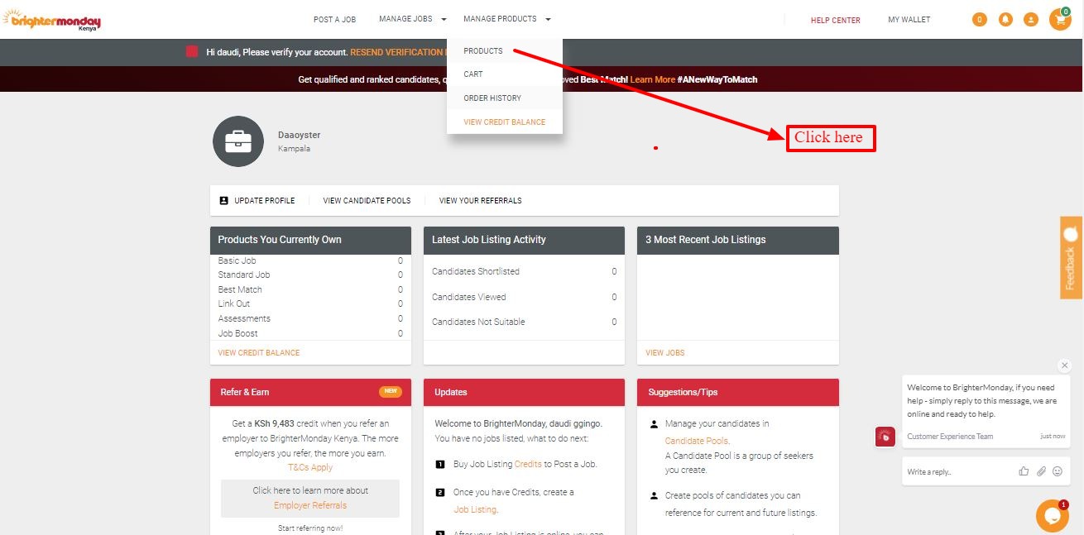Collapse the Manage Products dropdown arrow
The width and height of the screenshot is (1084, 535).
point(548,19)
